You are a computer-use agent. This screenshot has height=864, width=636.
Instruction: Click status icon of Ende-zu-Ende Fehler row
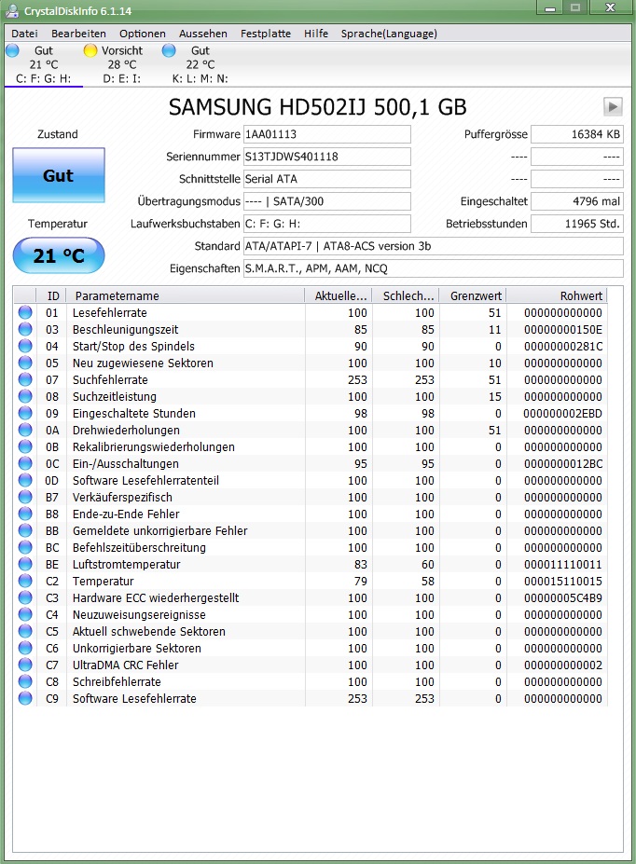[x=25, y=514]
